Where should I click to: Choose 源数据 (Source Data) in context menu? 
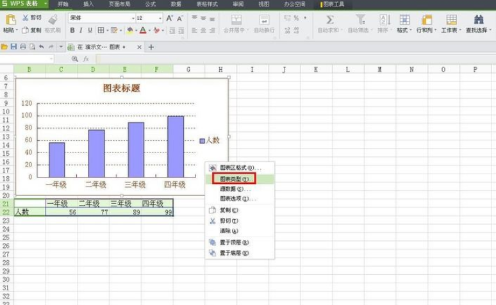(x=240, y=189)
